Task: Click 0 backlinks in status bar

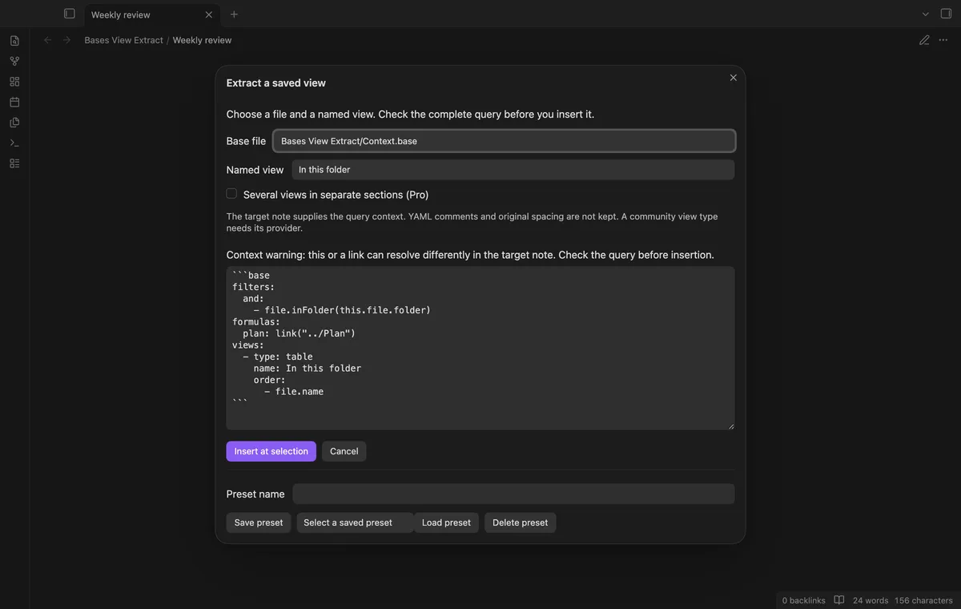Action: [x=803, y=600]
